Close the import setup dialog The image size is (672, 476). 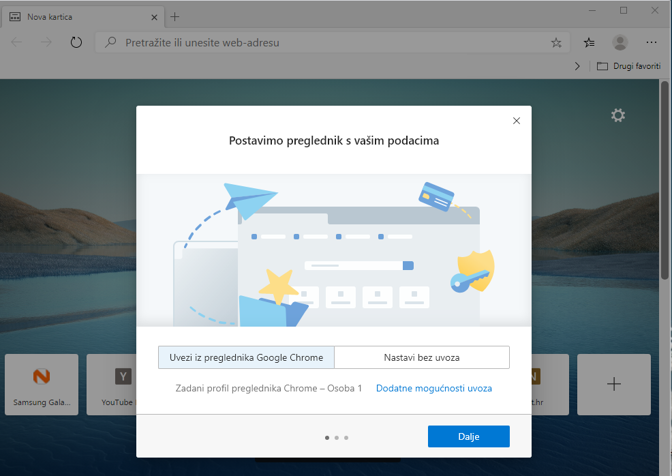(x=516, y=121)
